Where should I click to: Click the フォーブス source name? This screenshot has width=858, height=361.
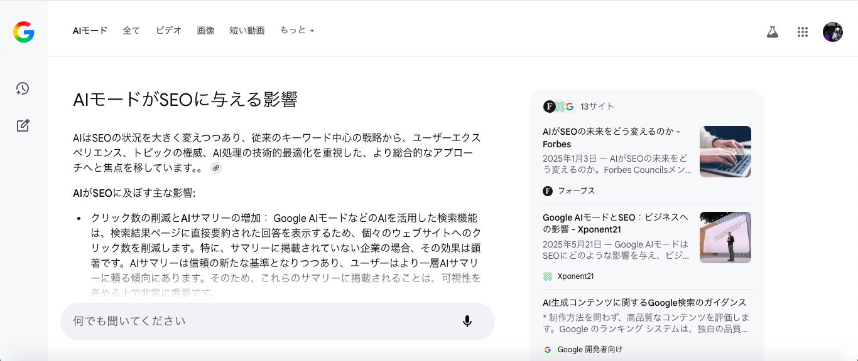click(x=576, y=191)
